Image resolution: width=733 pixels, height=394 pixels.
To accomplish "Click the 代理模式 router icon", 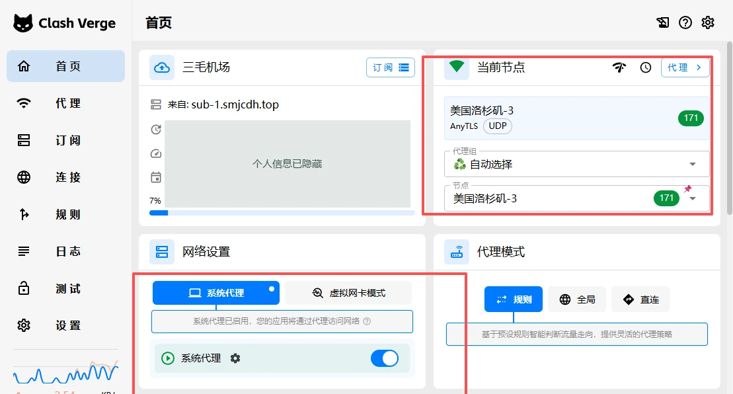I will 457,252.
